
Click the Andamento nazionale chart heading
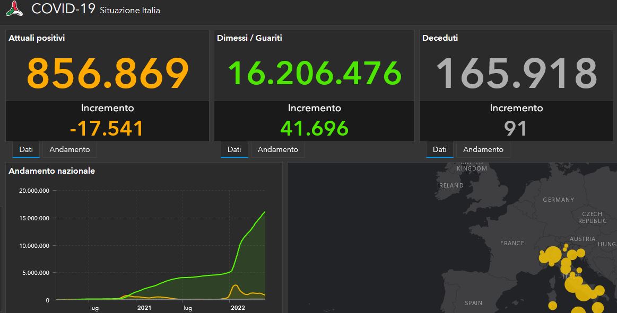pos(52,171)
